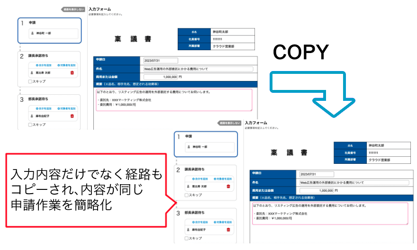This screenshot has width=417, height=250.
Task: Click the 費用または金額 amount field in lower-right form
Action: 317,190
